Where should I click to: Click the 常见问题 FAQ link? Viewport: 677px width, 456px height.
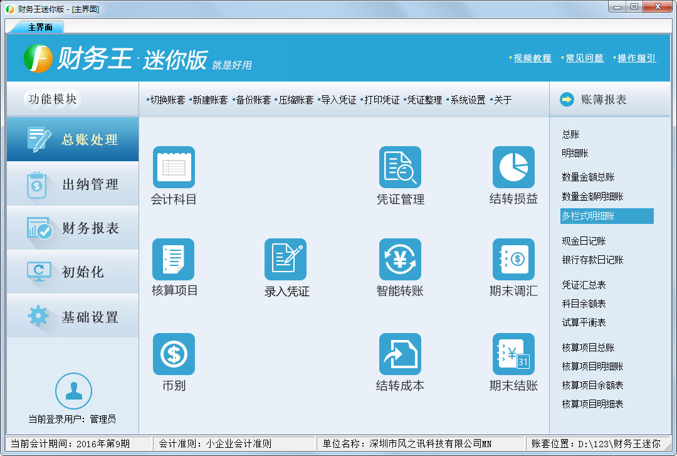pyautogui.click(x=584, y=58)
